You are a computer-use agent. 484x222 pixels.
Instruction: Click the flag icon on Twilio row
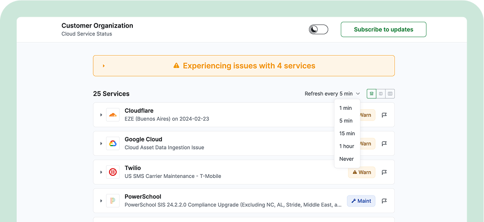point(384,172)
